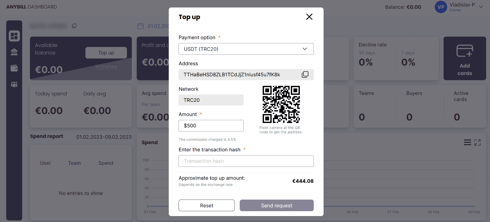
Task: Open the teams icon in sidebar
Action: click(x=14, y=84)
